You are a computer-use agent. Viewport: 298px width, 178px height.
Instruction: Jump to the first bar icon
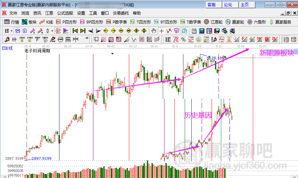click(75, 31)
